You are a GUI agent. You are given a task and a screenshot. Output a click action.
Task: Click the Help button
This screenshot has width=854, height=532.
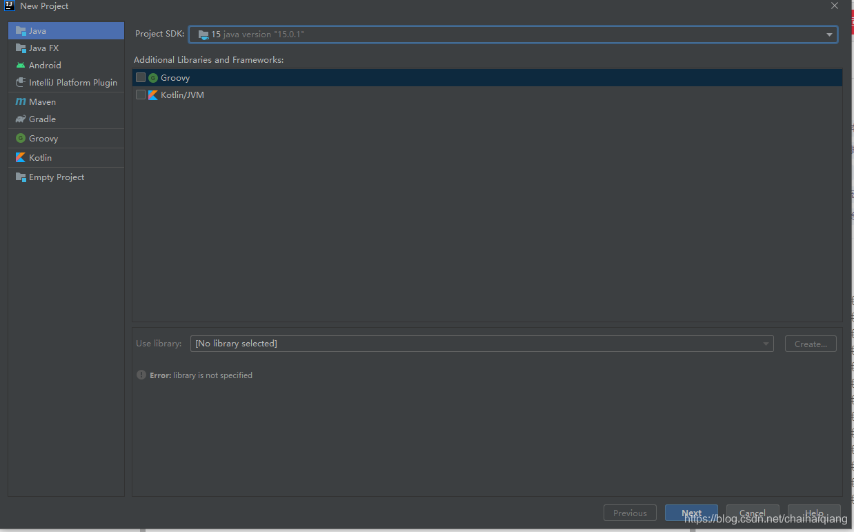point(814,513)
